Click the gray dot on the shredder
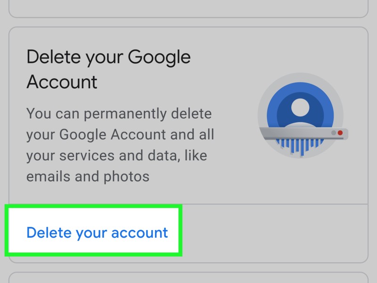The height and width of the screenshot is (283, 377). (x=334, y=133)
